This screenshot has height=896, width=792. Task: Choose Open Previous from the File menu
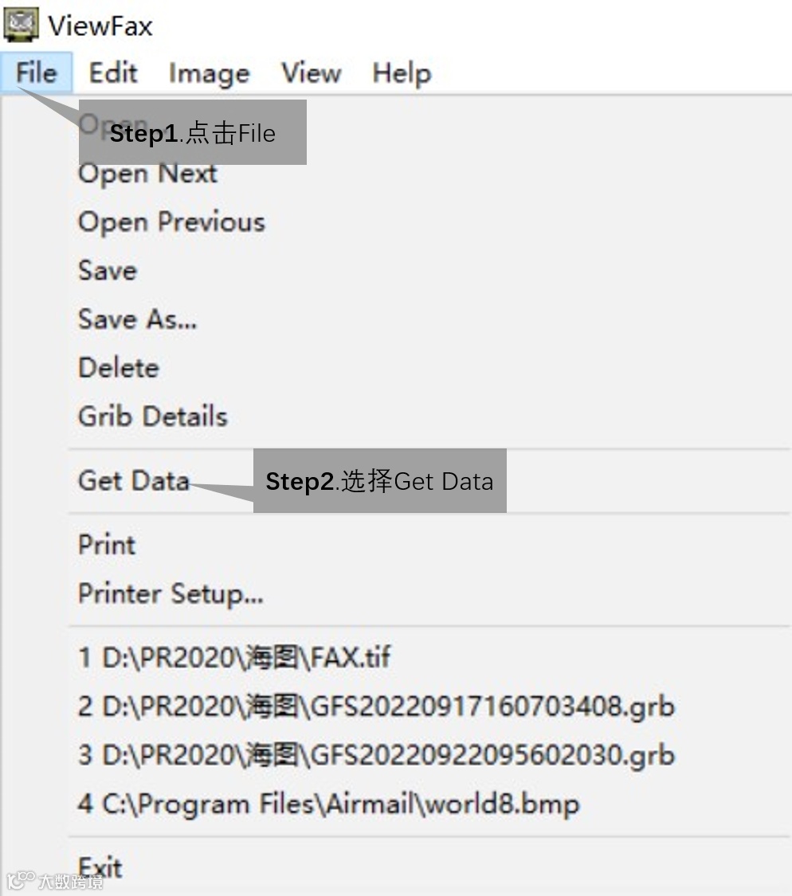tap(171, 221)
